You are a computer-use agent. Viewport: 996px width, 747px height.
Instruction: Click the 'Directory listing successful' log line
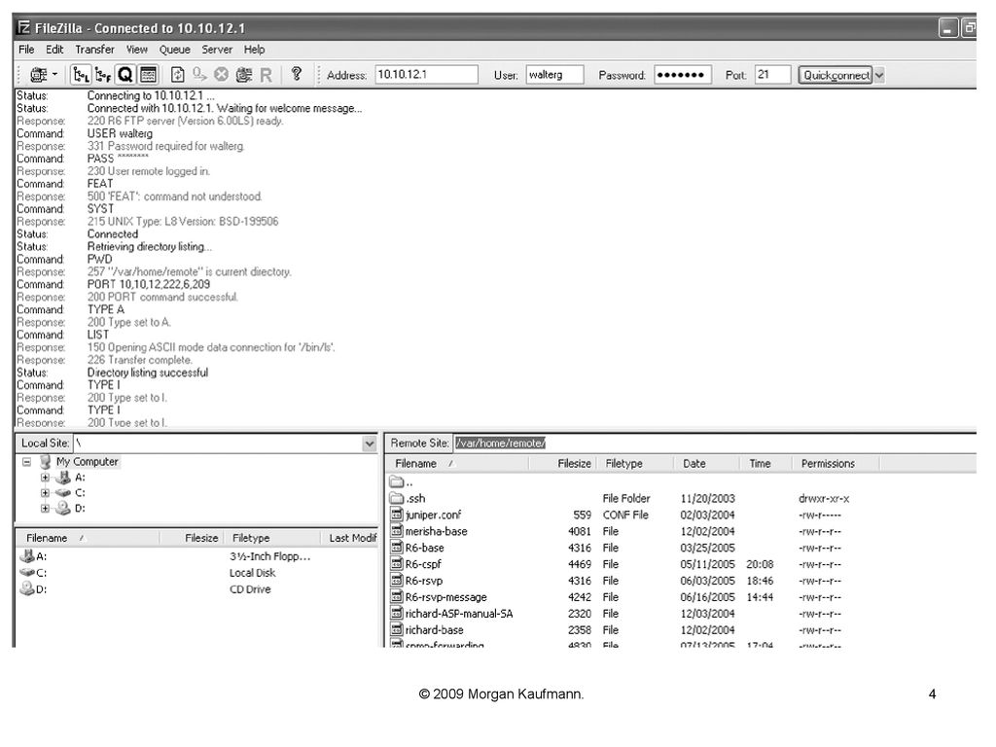[x=148, y=373]
